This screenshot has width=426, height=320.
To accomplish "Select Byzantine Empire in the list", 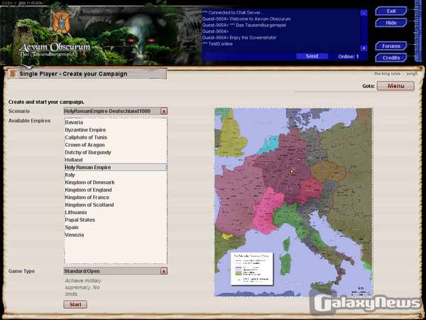I will pyautogui.click(x=116, y=130).
